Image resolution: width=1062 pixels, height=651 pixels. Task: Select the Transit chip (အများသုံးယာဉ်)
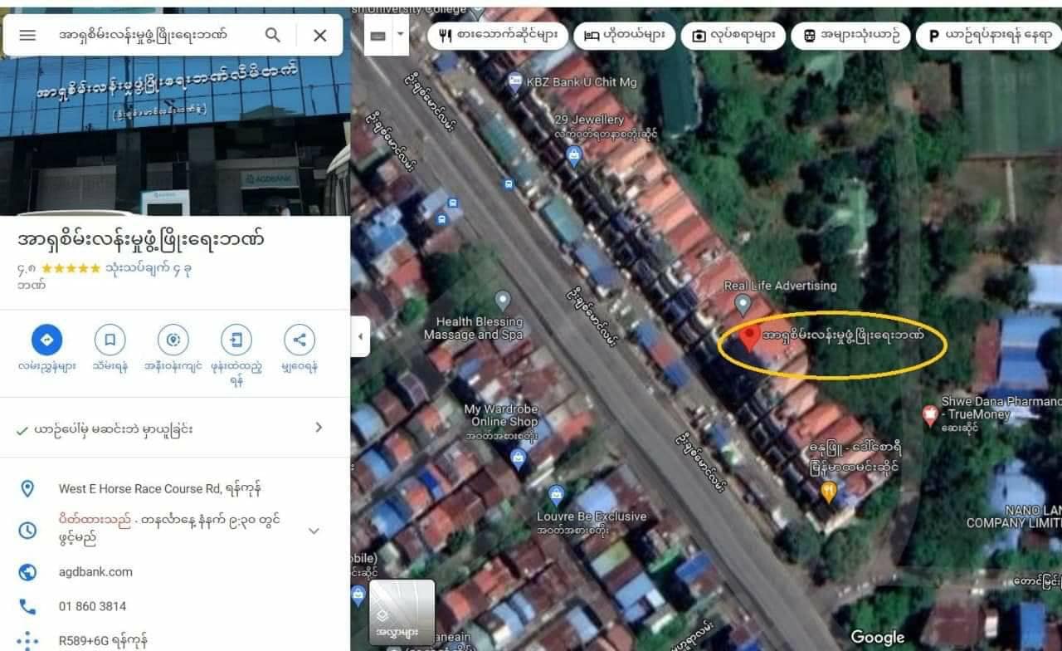[850, 36]
